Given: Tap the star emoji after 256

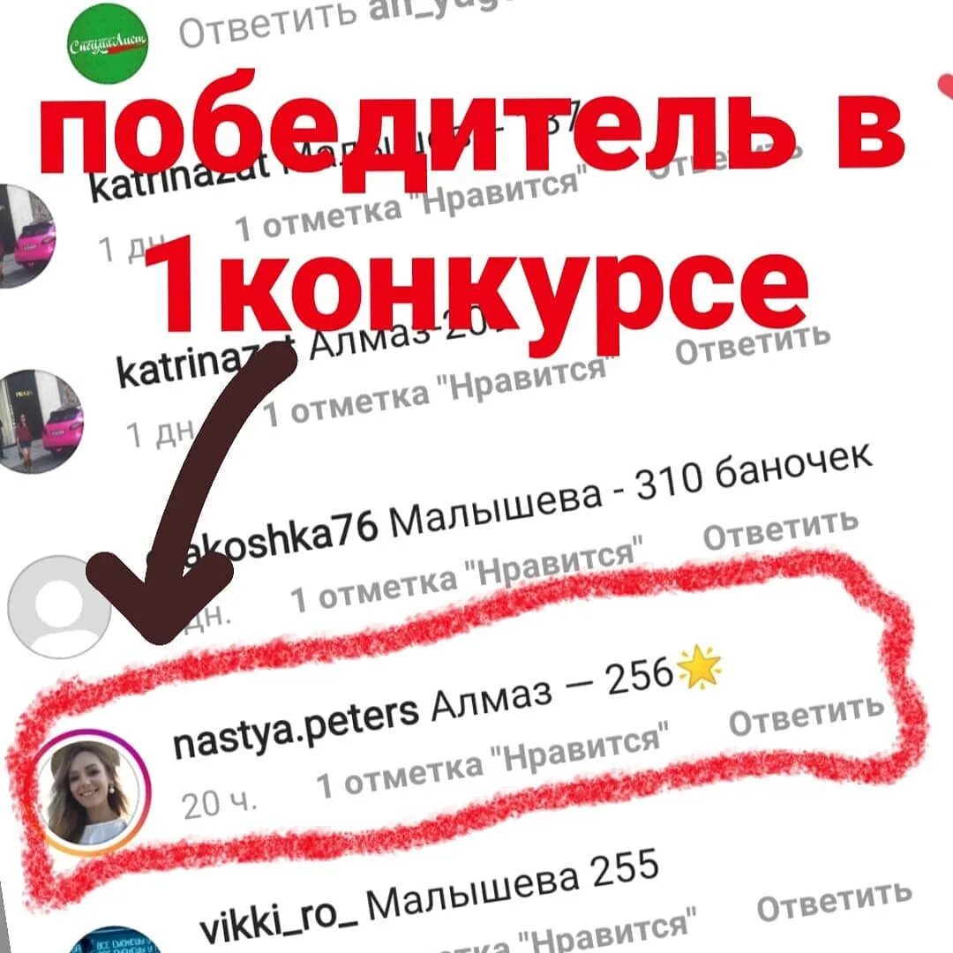Looking at the screenshot, I should (700, 667).
